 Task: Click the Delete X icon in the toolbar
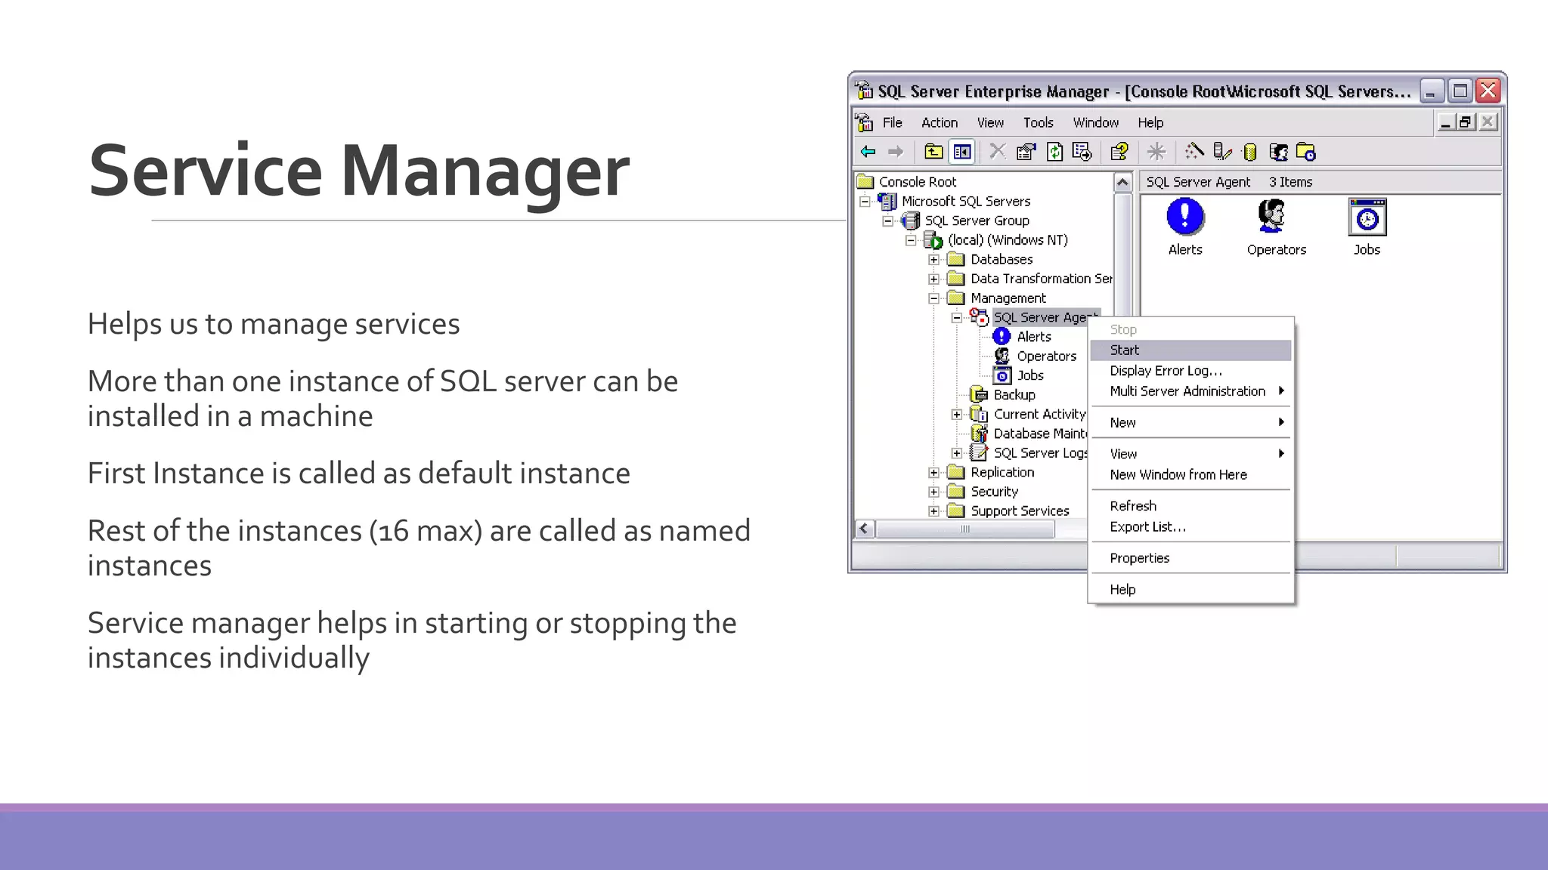click(x=998, y=152)
